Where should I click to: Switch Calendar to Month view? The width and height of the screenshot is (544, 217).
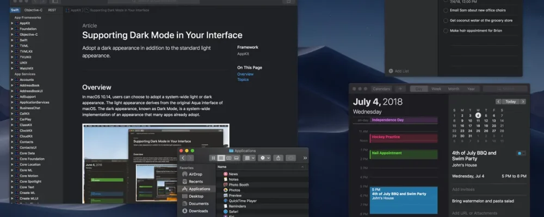pos(454,89)
